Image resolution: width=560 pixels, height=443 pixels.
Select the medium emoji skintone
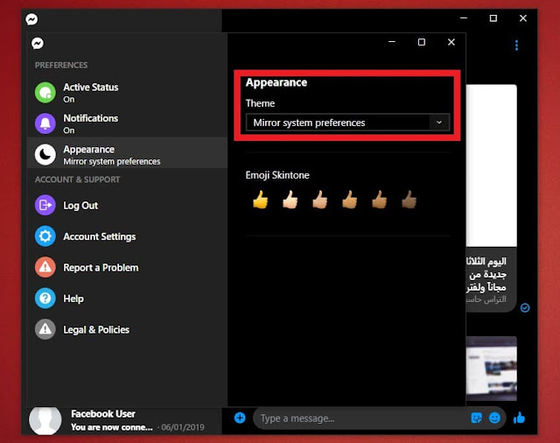(x=349, y=200)
